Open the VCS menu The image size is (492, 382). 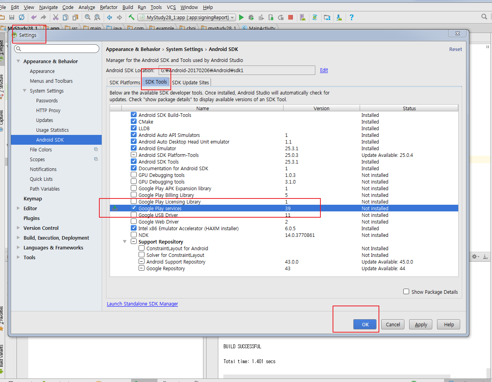click(x=171, y=7)
